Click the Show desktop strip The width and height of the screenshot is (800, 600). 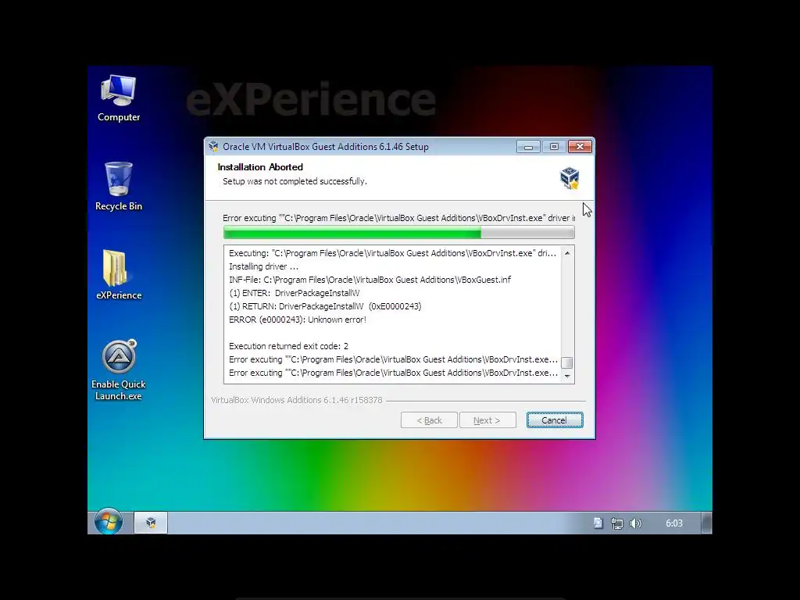tap(706, 523)
